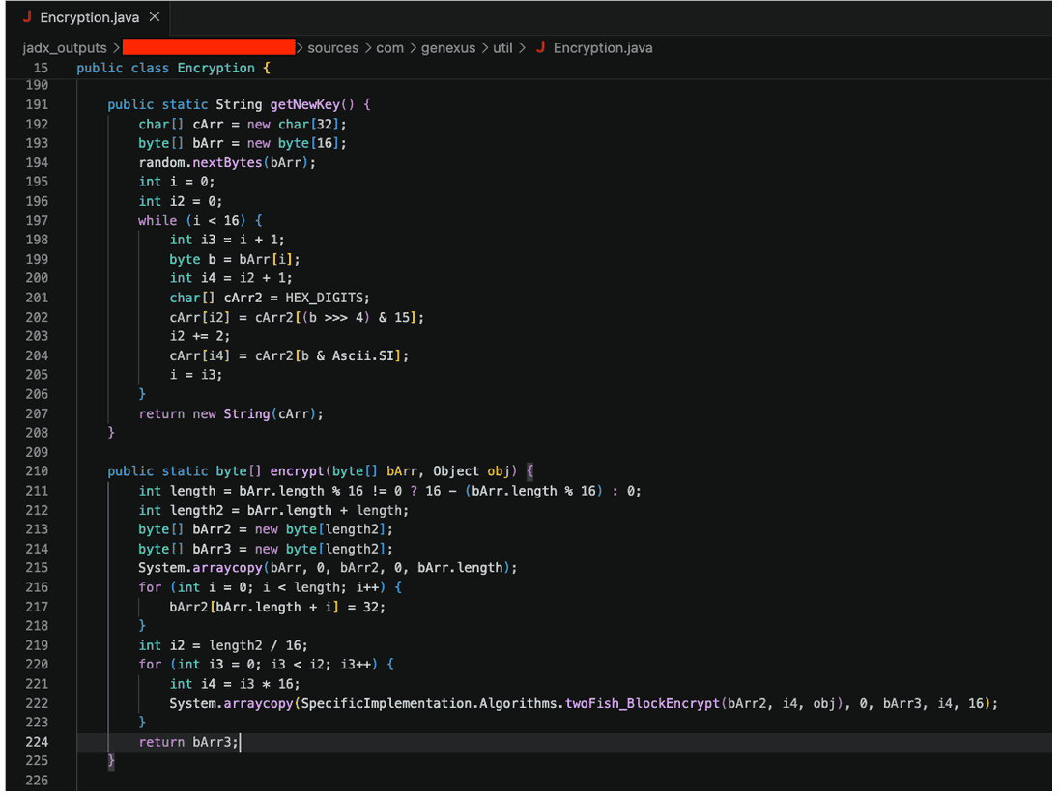Click 'Ascii.SI' on line 204
The height and width of the screenshot is (796, 1059).
click(x=362, y=355)
